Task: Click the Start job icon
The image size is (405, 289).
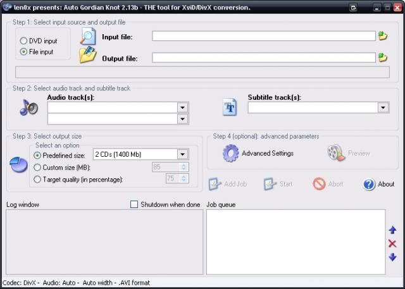Action: (x=270, y=184)
